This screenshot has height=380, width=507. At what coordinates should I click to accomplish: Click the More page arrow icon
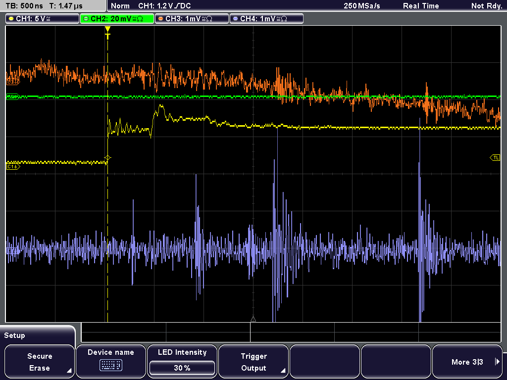(497, 362)
